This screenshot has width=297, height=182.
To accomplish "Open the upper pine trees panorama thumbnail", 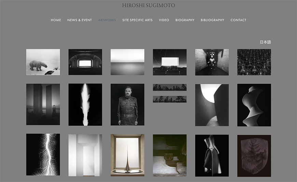I will pos(170,87).
